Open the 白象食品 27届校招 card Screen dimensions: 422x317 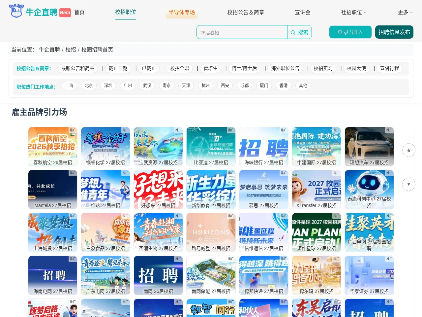point(105,232)
